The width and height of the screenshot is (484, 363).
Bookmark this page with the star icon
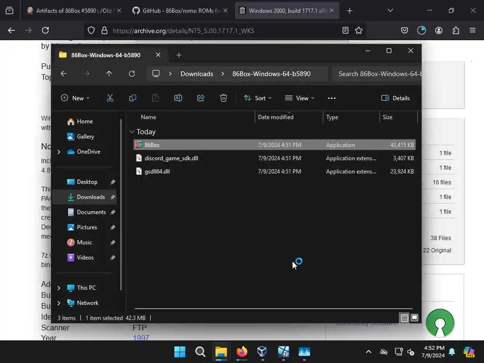click(x=359, y=30)
